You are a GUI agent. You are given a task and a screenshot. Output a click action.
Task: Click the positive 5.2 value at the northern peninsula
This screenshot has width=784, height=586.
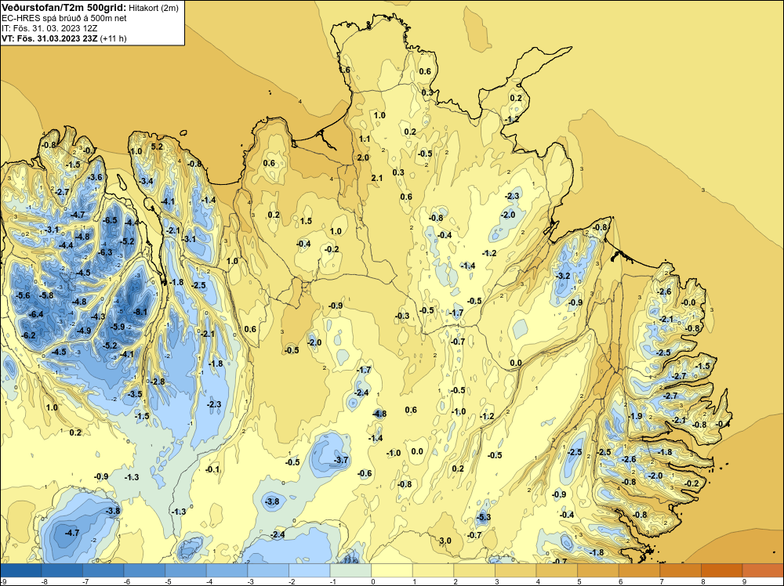[x=157, y=146]
